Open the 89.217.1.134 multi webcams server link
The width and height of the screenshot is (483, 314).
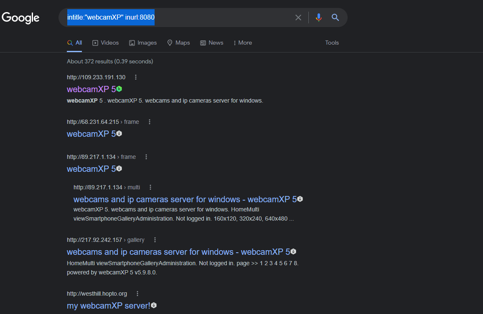pos(185,199)
